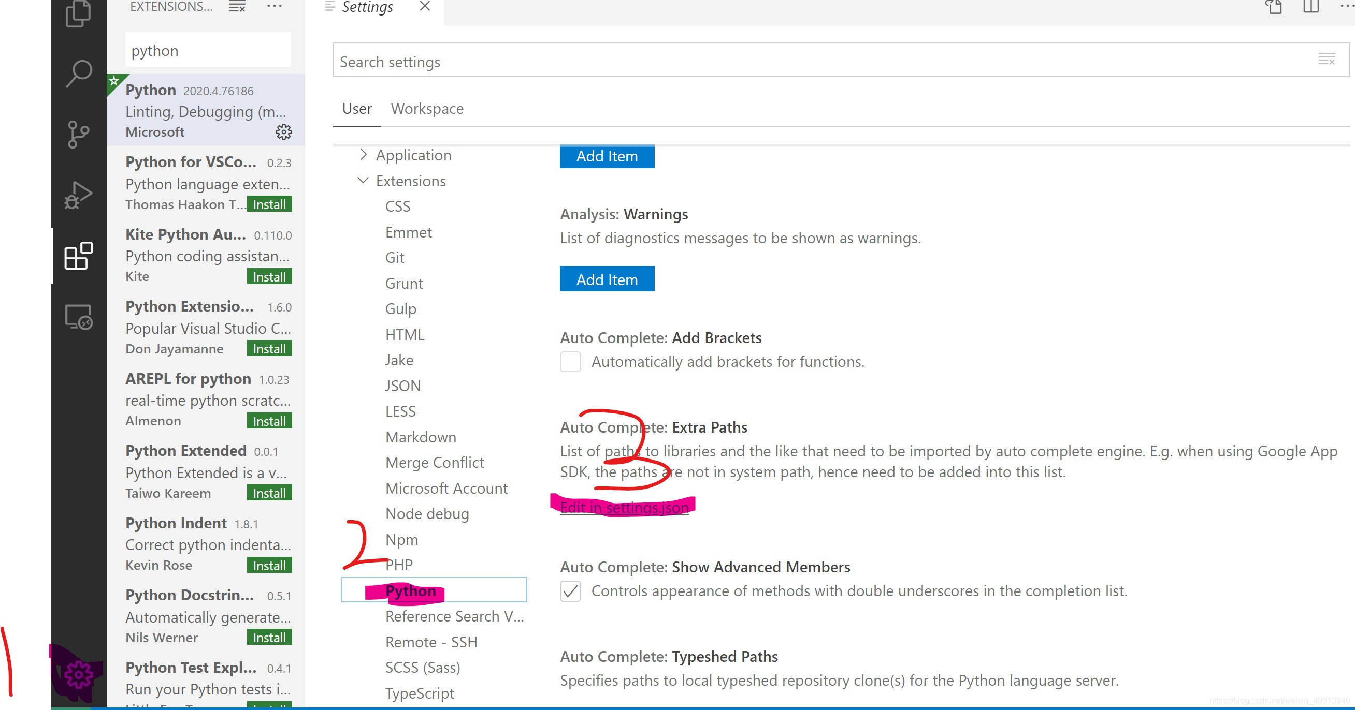Open Jake extension settings

pos(399,360)
